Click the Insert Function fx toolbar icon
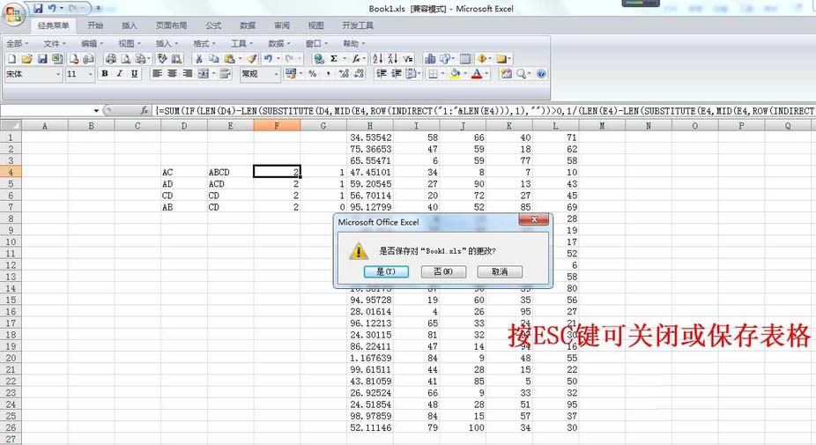The height and width of the screenshot is (445, 816). click(x=356, y=58)
